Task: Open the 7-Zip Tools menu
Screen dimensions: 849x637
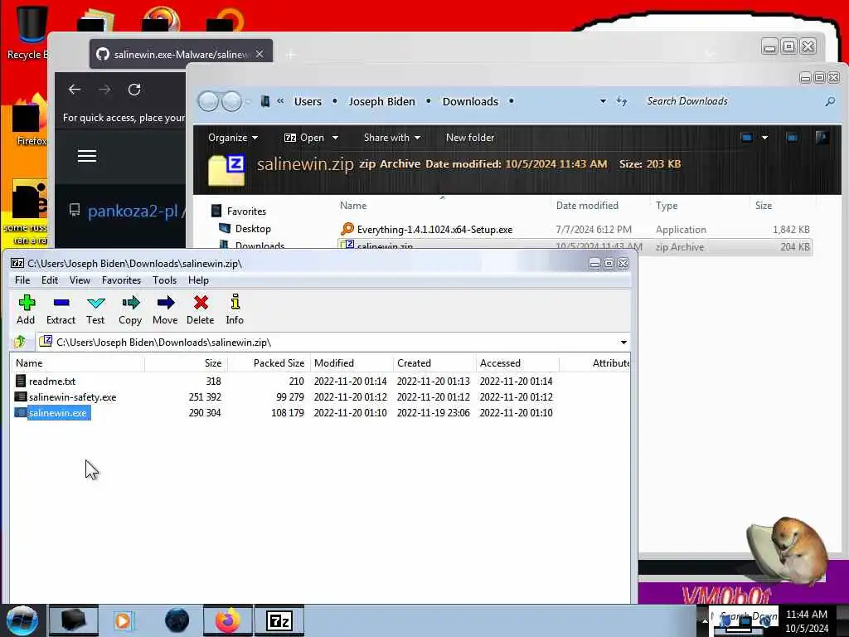Action: point(165,280)
